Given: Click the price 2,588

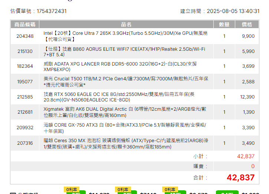Looking at the screenshot, I should coord(248,82).
